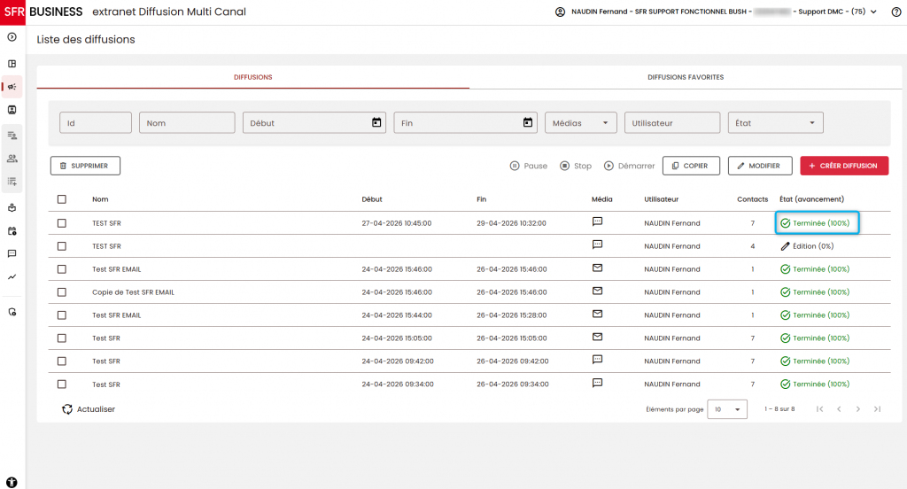This screenshot has height=489, width=907.
Task: Click email media icon of Copie de Test SFR EMAIL
Action: [x=598, y=291]
